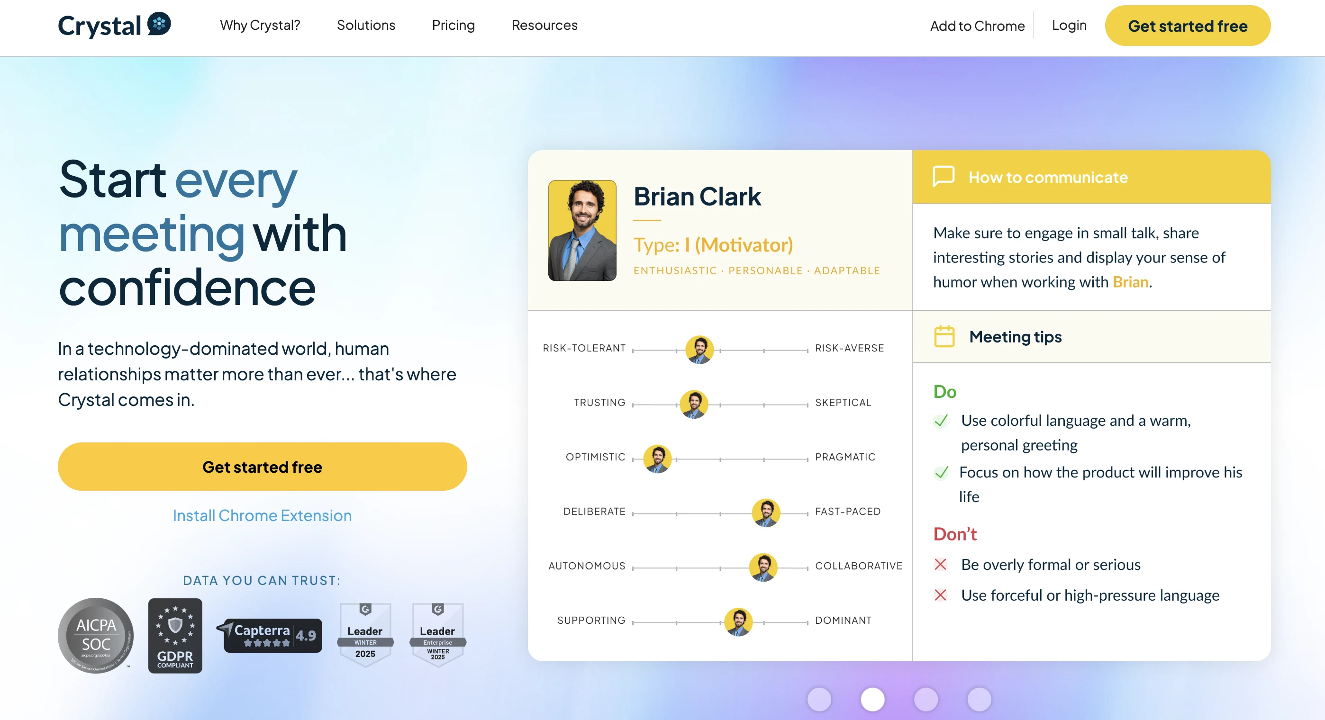Select the third carousel dot
1325x720 pixels.
tap(926, 700)
